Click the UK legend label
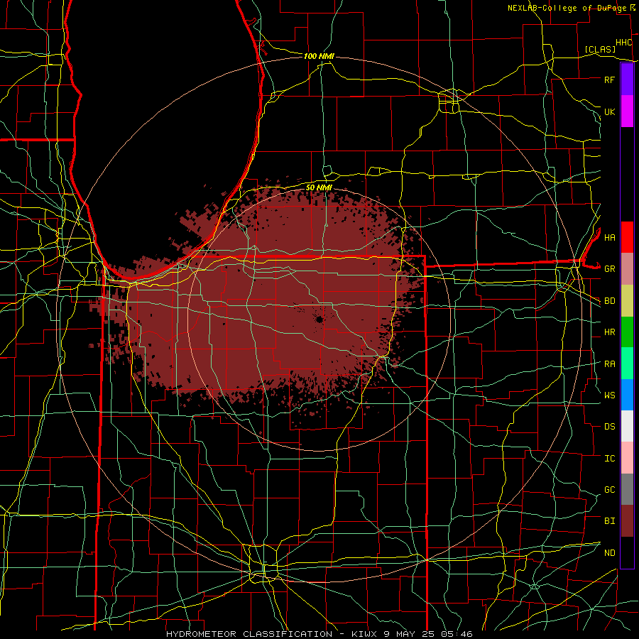The image size is (639, 639). pyautogui.click(x=609, y=111)
